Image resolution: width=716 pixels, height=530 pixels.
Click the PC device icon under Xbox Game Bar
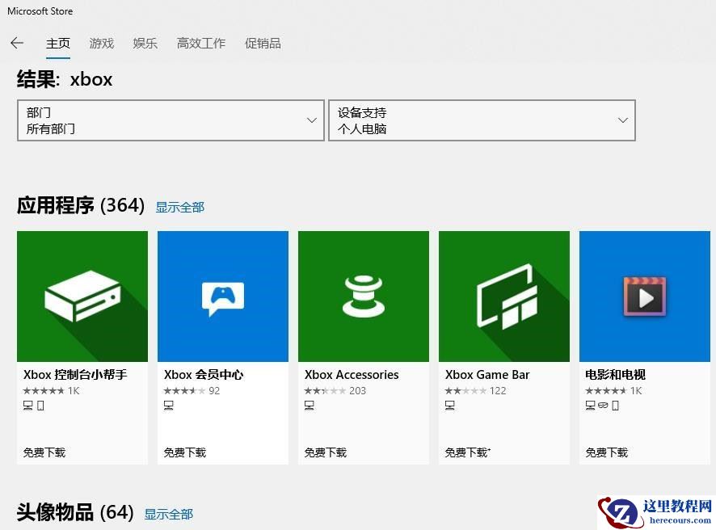click(x=449, y=405)
